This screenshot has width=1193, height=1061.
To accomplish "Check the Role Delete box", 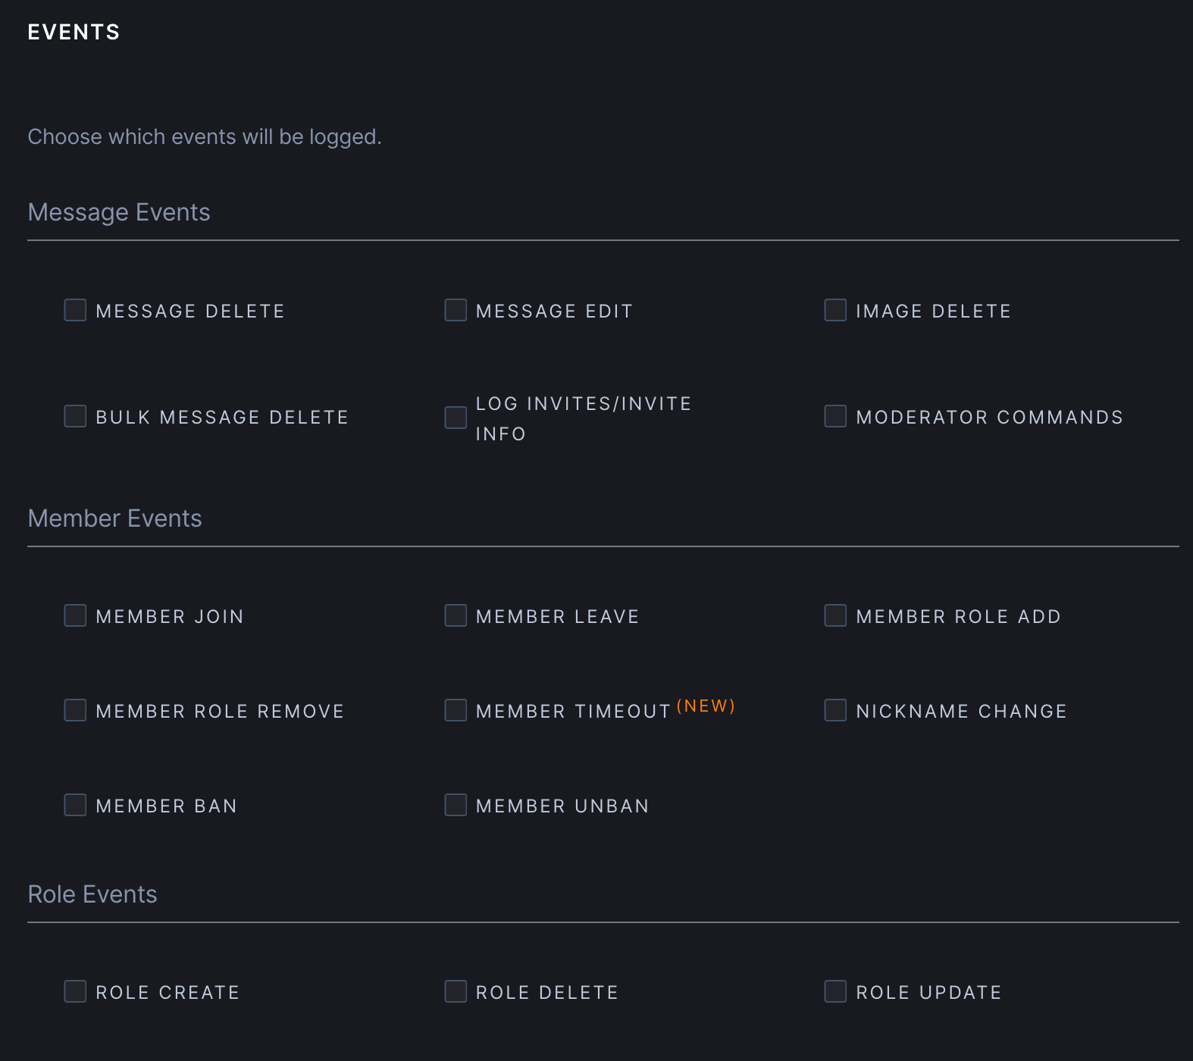I will point(456,991).
